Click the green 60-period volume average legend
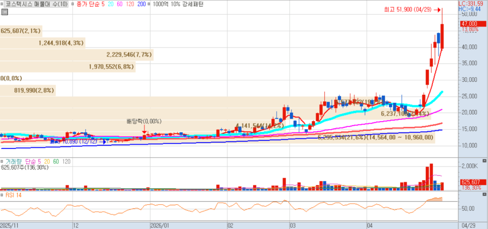488x229 pixels. pos(56,161)
